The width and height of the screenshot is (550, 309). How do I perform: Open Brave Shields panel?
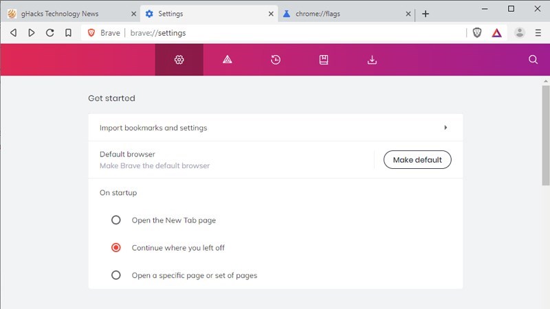click(477, 33)
